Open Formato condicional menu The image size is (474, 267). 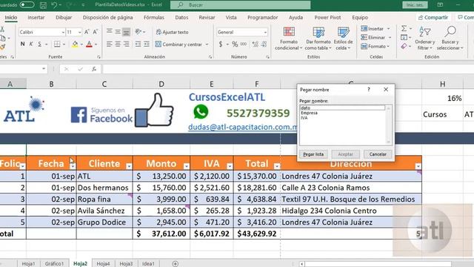click(x=289, y=39)
